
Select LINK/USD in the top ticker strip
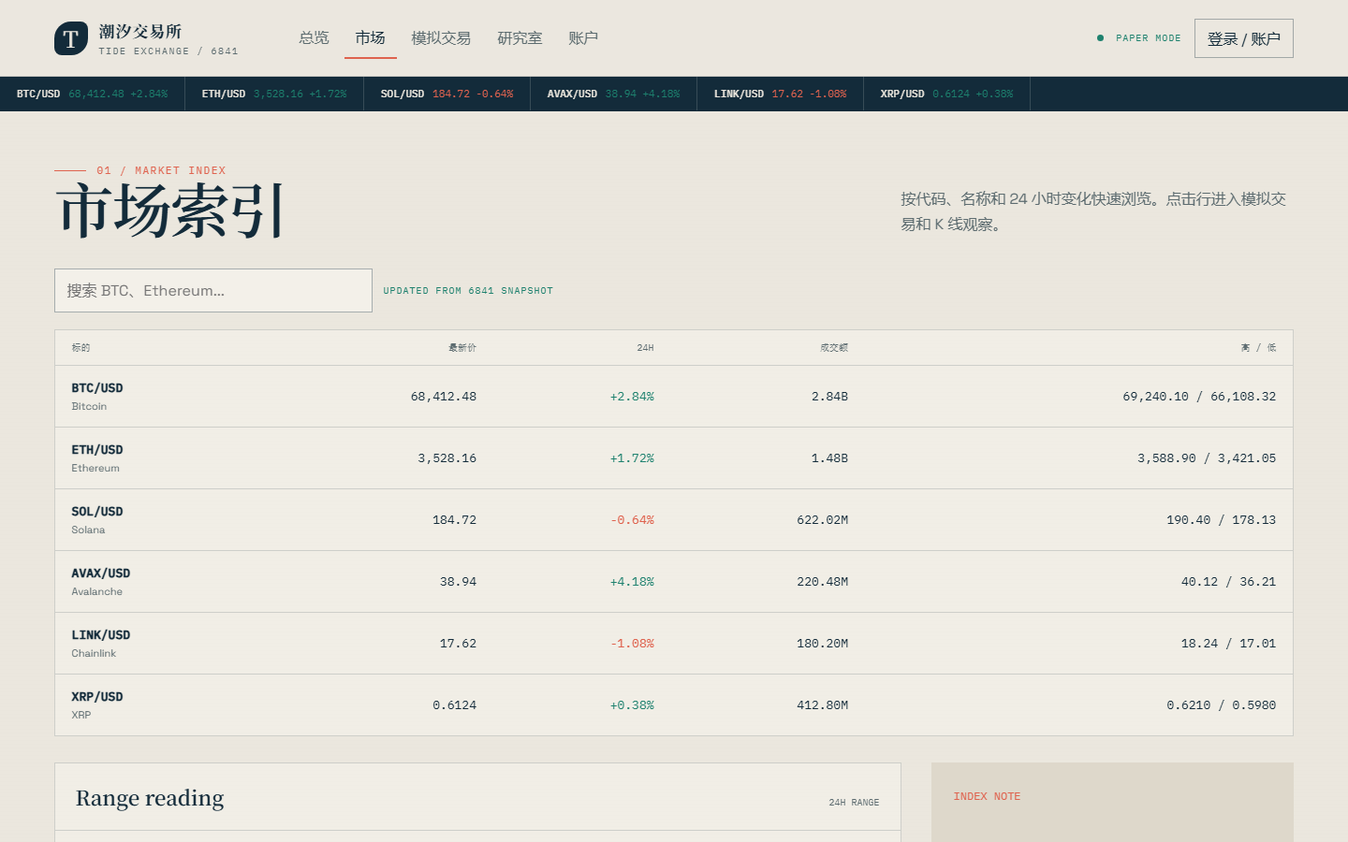[781, 94]
